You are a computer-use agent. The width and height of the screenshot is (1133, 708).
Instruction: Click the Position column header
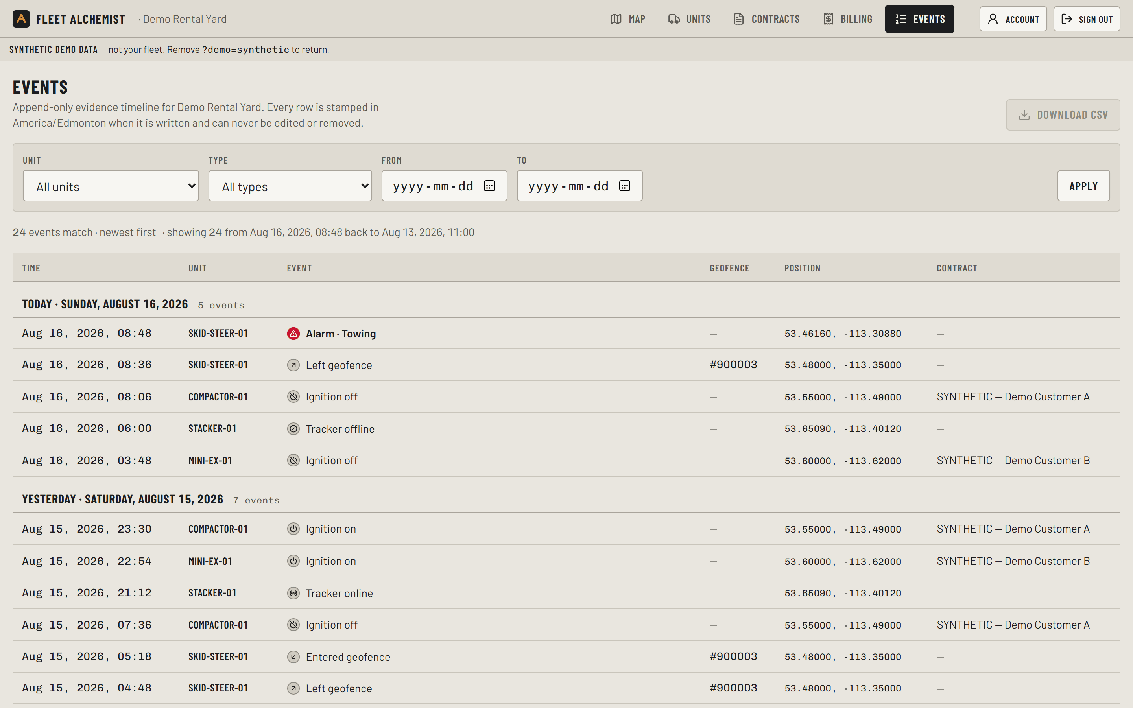[x=803, y=268]
